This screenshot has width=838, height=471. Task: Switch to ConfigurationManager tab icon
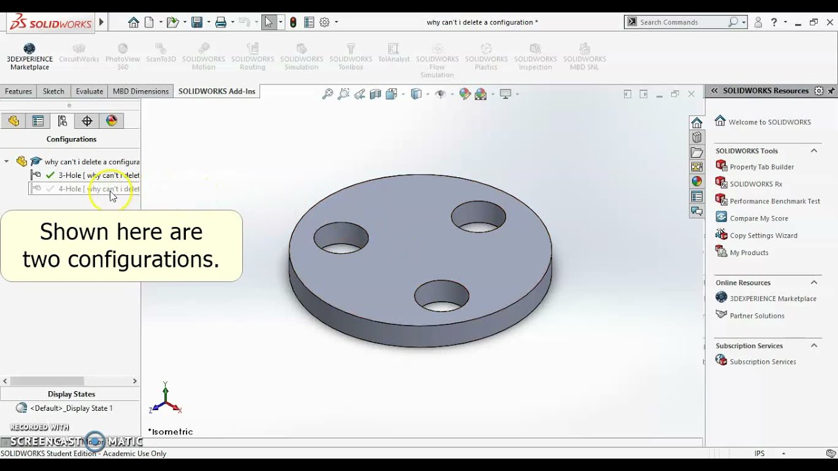tap(62, 121)
